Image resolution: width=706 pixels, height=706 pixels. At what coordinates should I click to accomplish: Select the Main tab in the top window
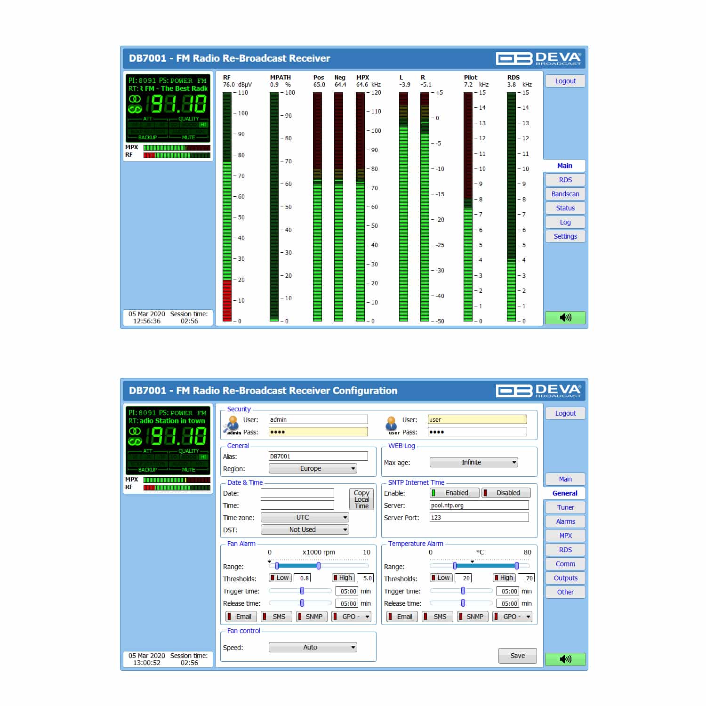565,166
